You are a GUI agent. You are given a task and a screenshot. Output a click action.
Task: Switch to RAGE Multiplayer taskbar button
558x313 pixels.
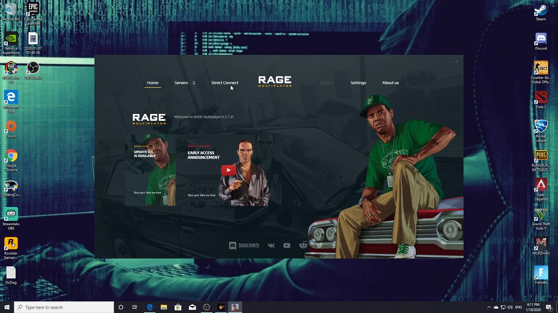(235, 307)
